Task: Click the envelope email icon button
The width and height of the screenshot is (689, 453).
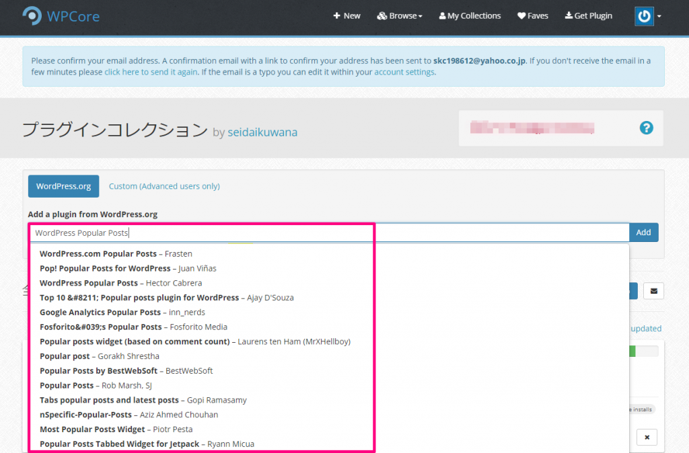Action: pos(653,291)
